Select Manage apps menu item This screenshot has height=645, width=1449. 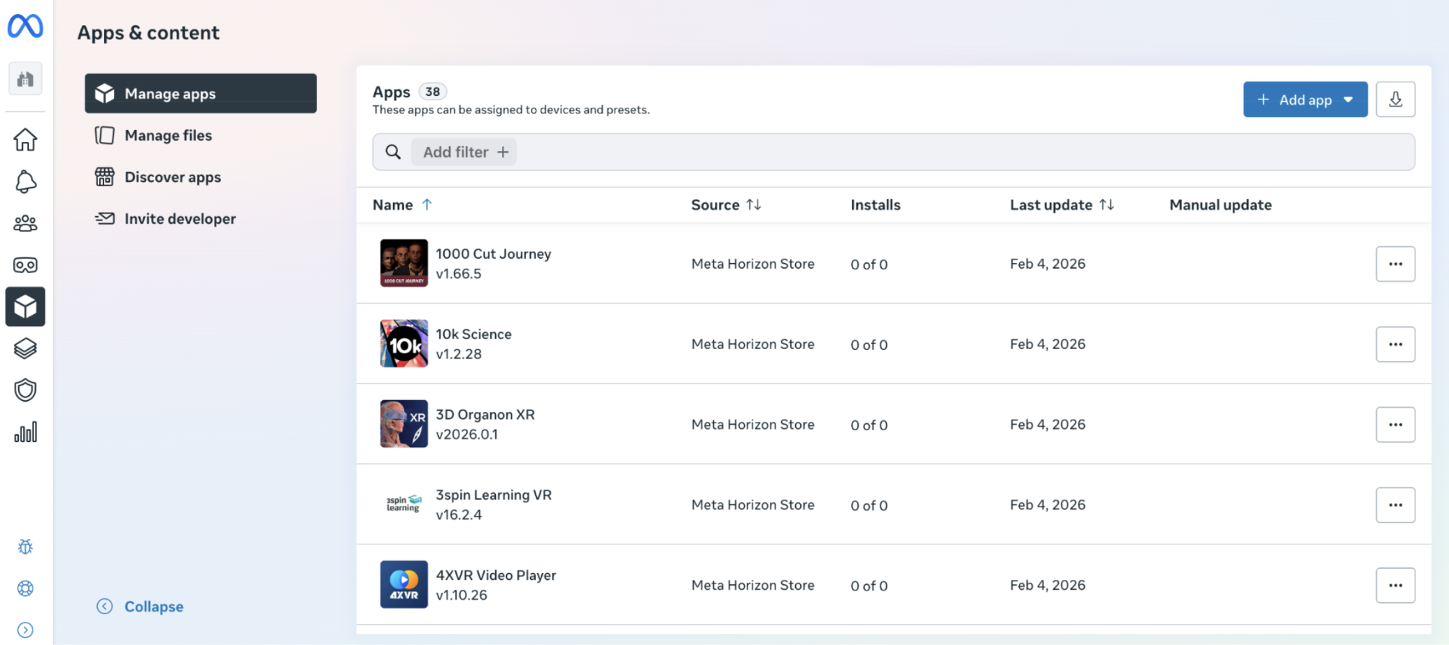pos(201,93)
